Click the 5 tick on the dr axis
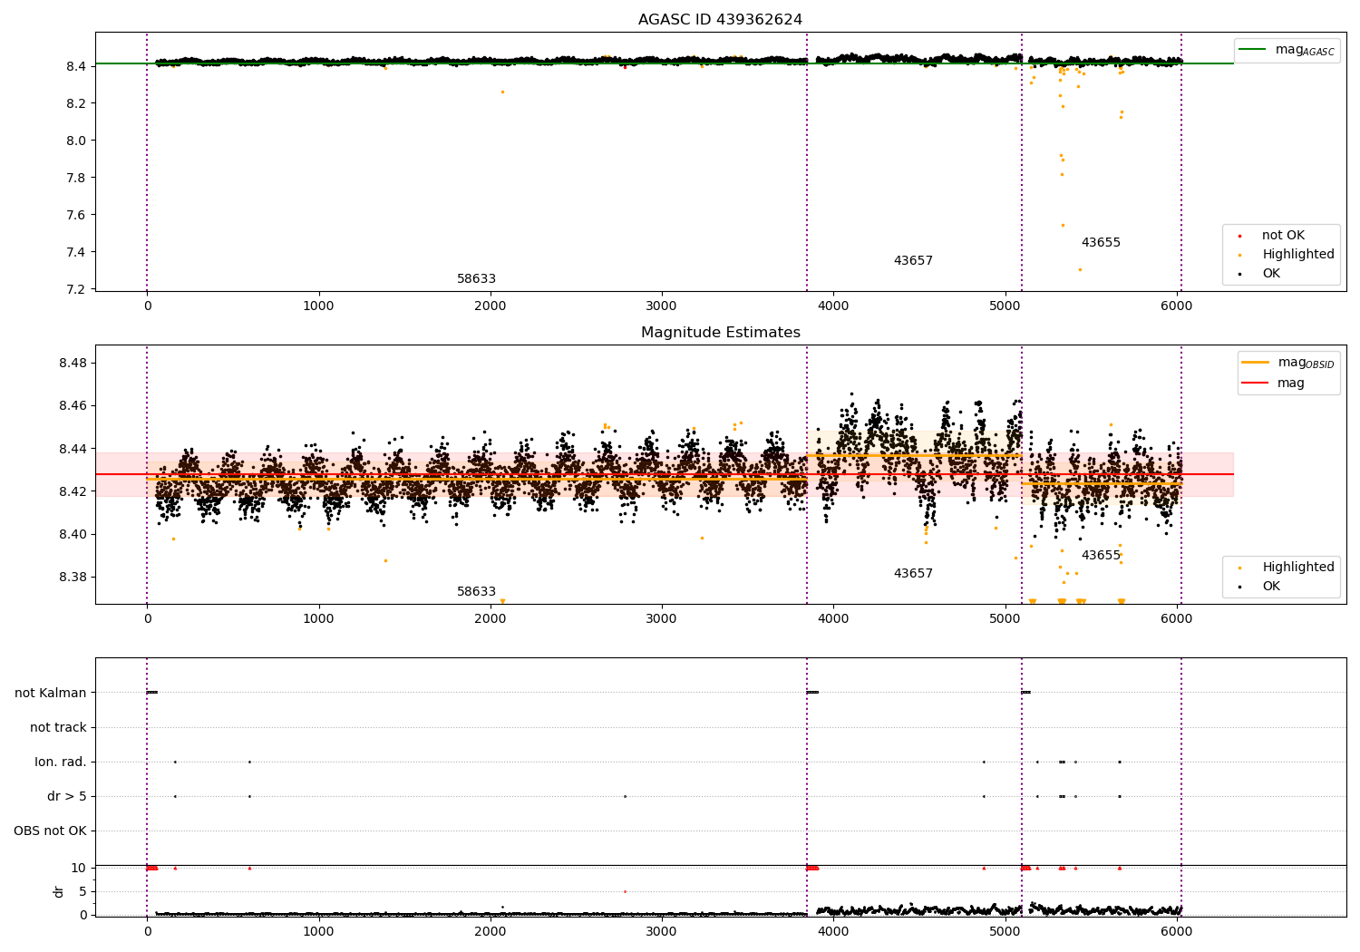 83,891
